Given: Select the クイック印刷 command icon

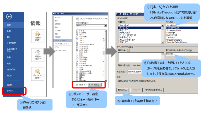Looking at the screenshot, I should 77,33.
